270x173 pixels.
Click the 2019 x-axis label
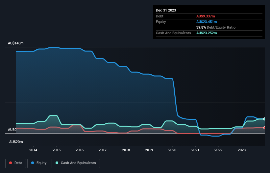point(149,150)
